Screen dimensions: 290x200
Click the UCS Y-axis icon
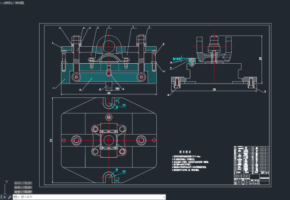point(7,182)
